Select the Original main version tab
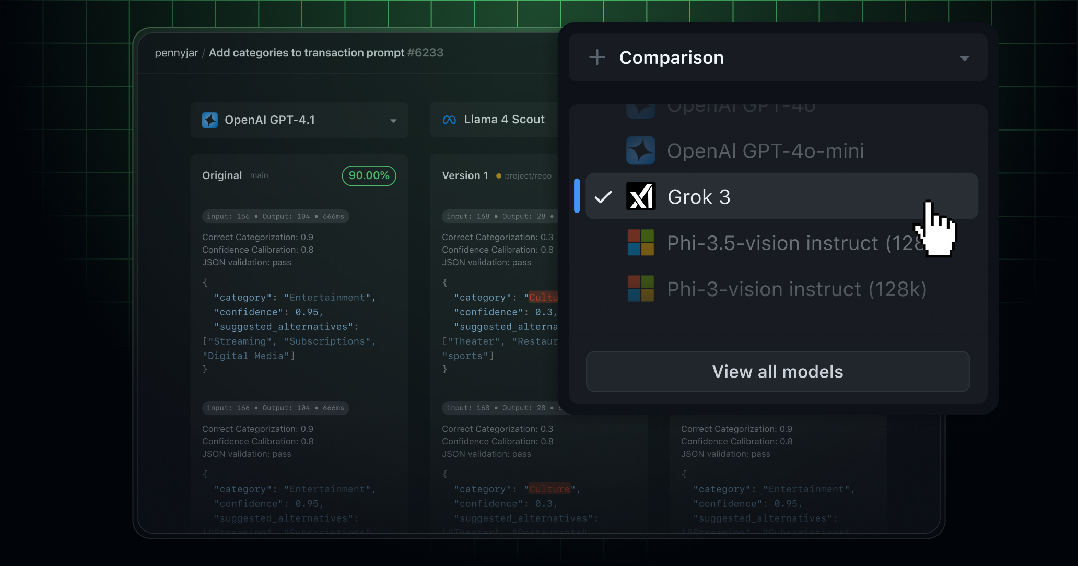 click(222, 175)
